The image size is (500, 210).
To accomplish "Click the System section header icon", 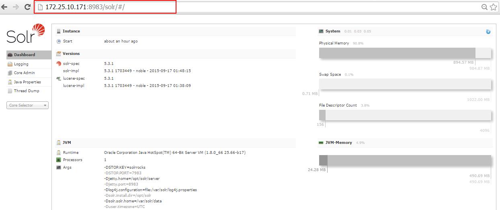I will pos(321,31).
